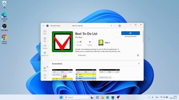Screen dimensions: 179x100
Task: Open the Apps sidebar section
Action: pyautogui.click(x=45, y=39)
